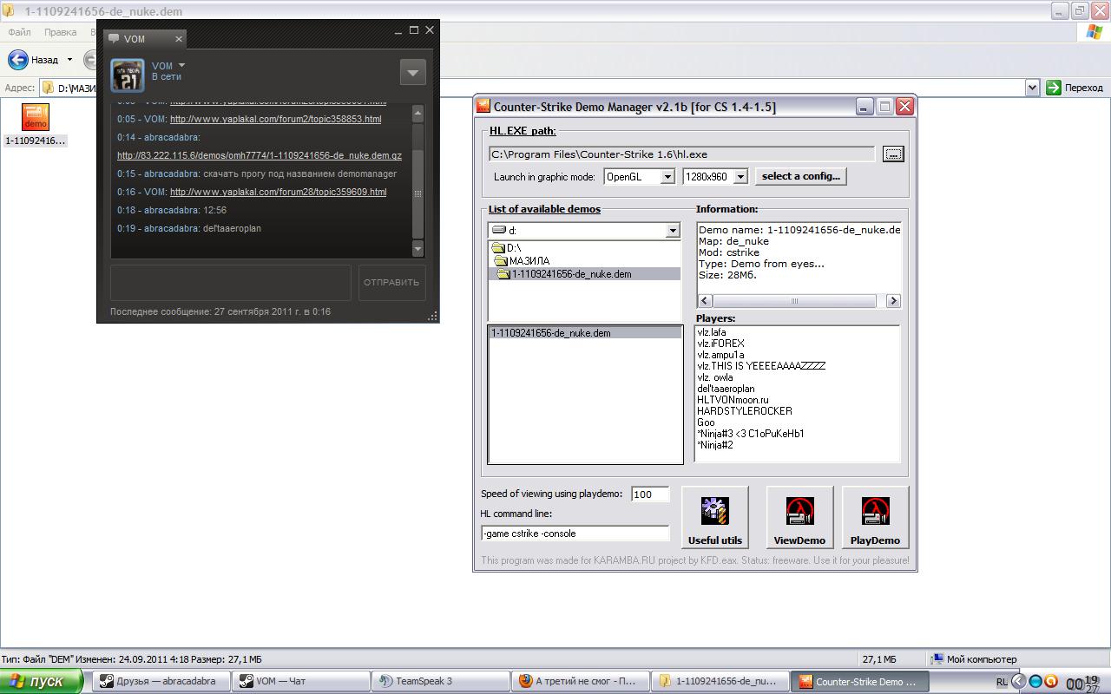The height and width of the screenshot is (694, 1111).
Task: Open the yaplakal forum28 topic359609 link
Action: point(278,192)
